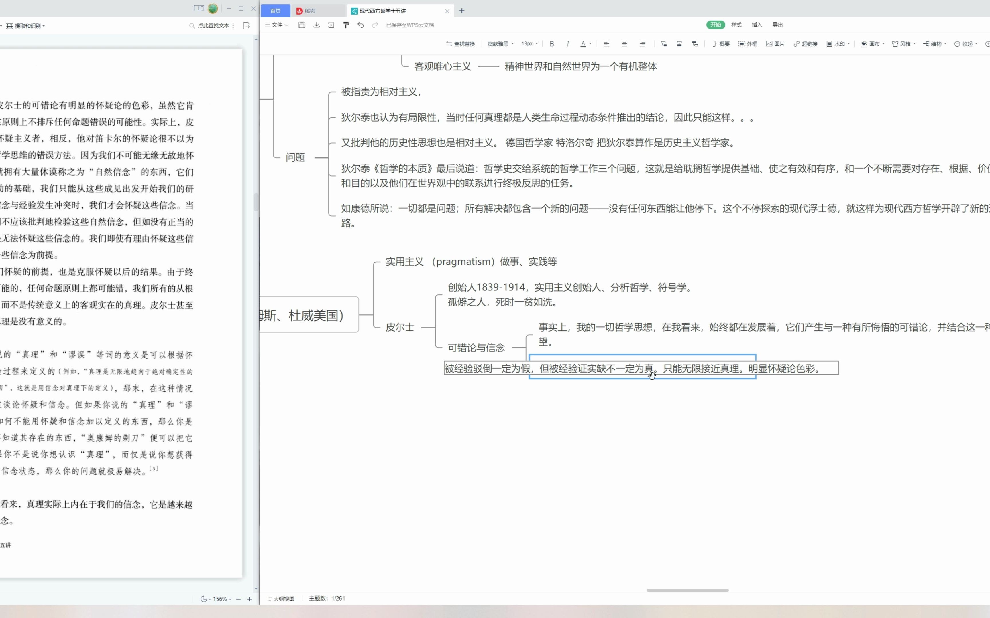Zoom out with the minus button

tap(239, 599)
